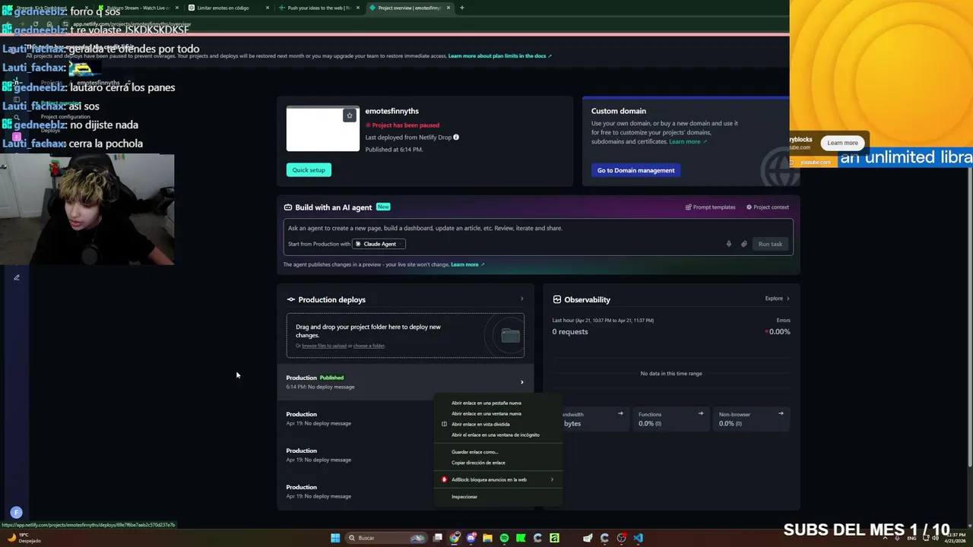This screenshot has height=547, width=973.
Task: Click the Run task button
Action: pyautogui.click(x=770, y=244)
